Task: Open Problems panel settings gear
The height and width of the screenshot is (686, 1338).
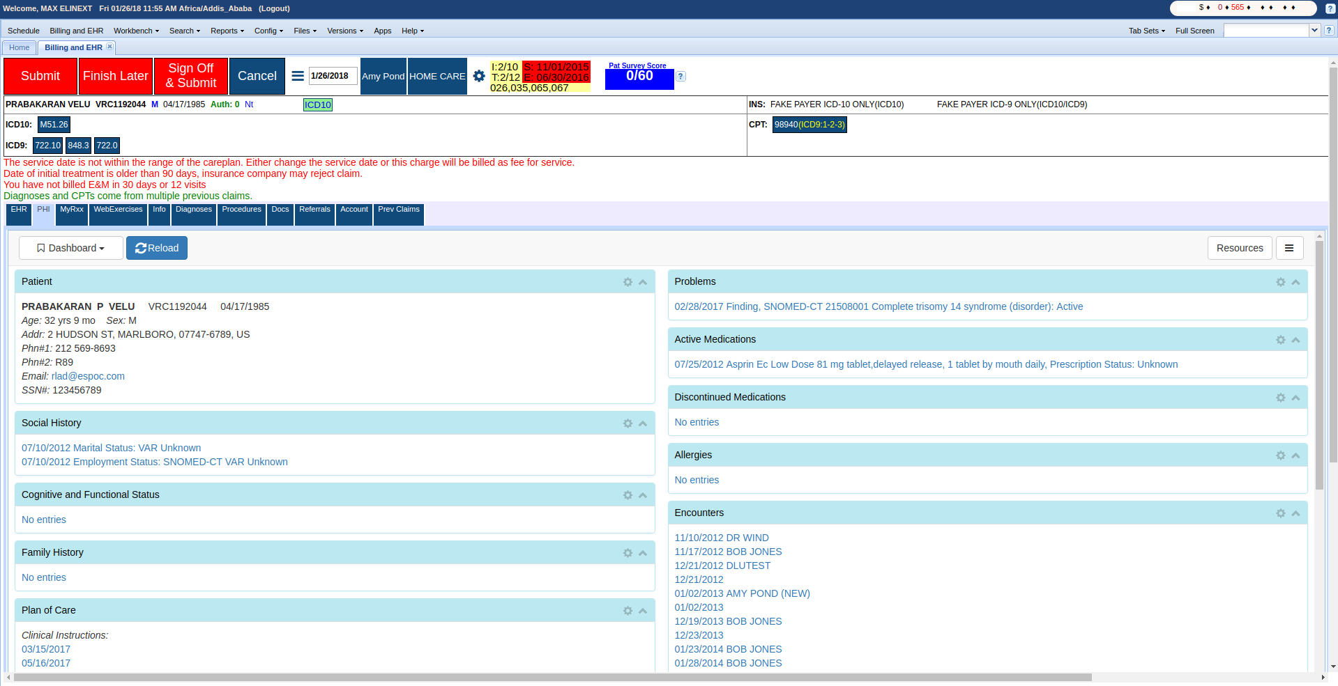Action: 1280,282
